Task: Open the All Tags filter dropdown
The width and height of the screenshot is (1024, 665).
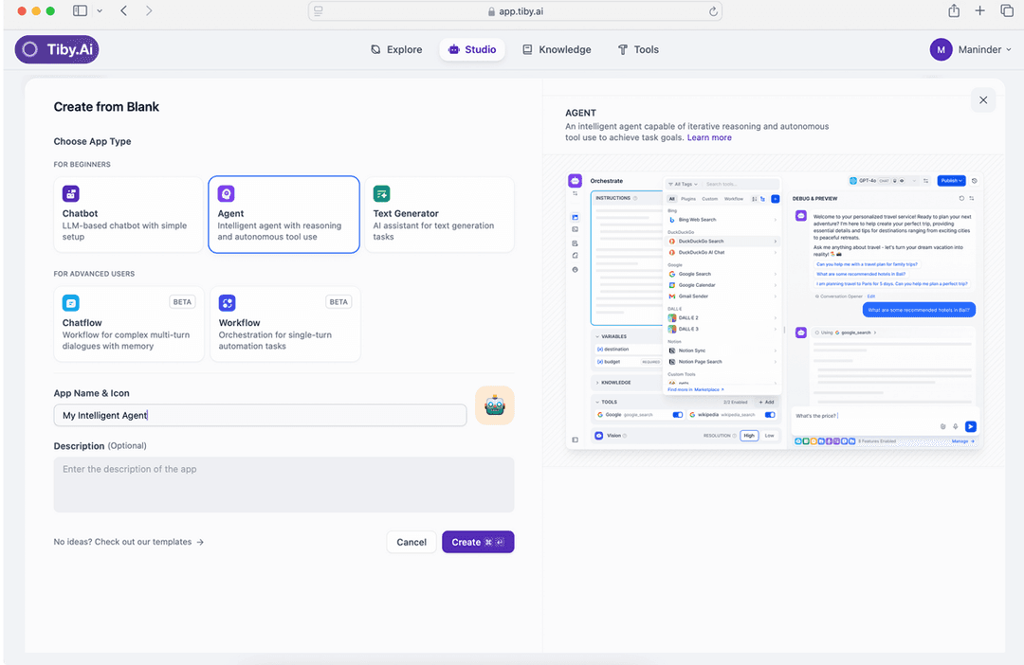Action: [684, 184]
